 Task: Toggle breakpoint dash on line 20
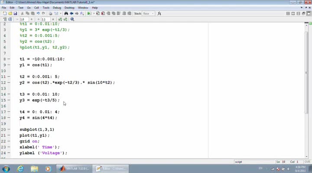pyautogui.click(x=9, y=129)
